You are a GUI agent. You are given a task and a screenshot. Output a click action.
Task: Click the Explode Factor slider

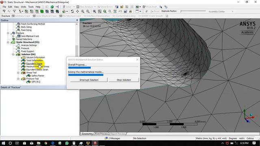click(193, 11)
